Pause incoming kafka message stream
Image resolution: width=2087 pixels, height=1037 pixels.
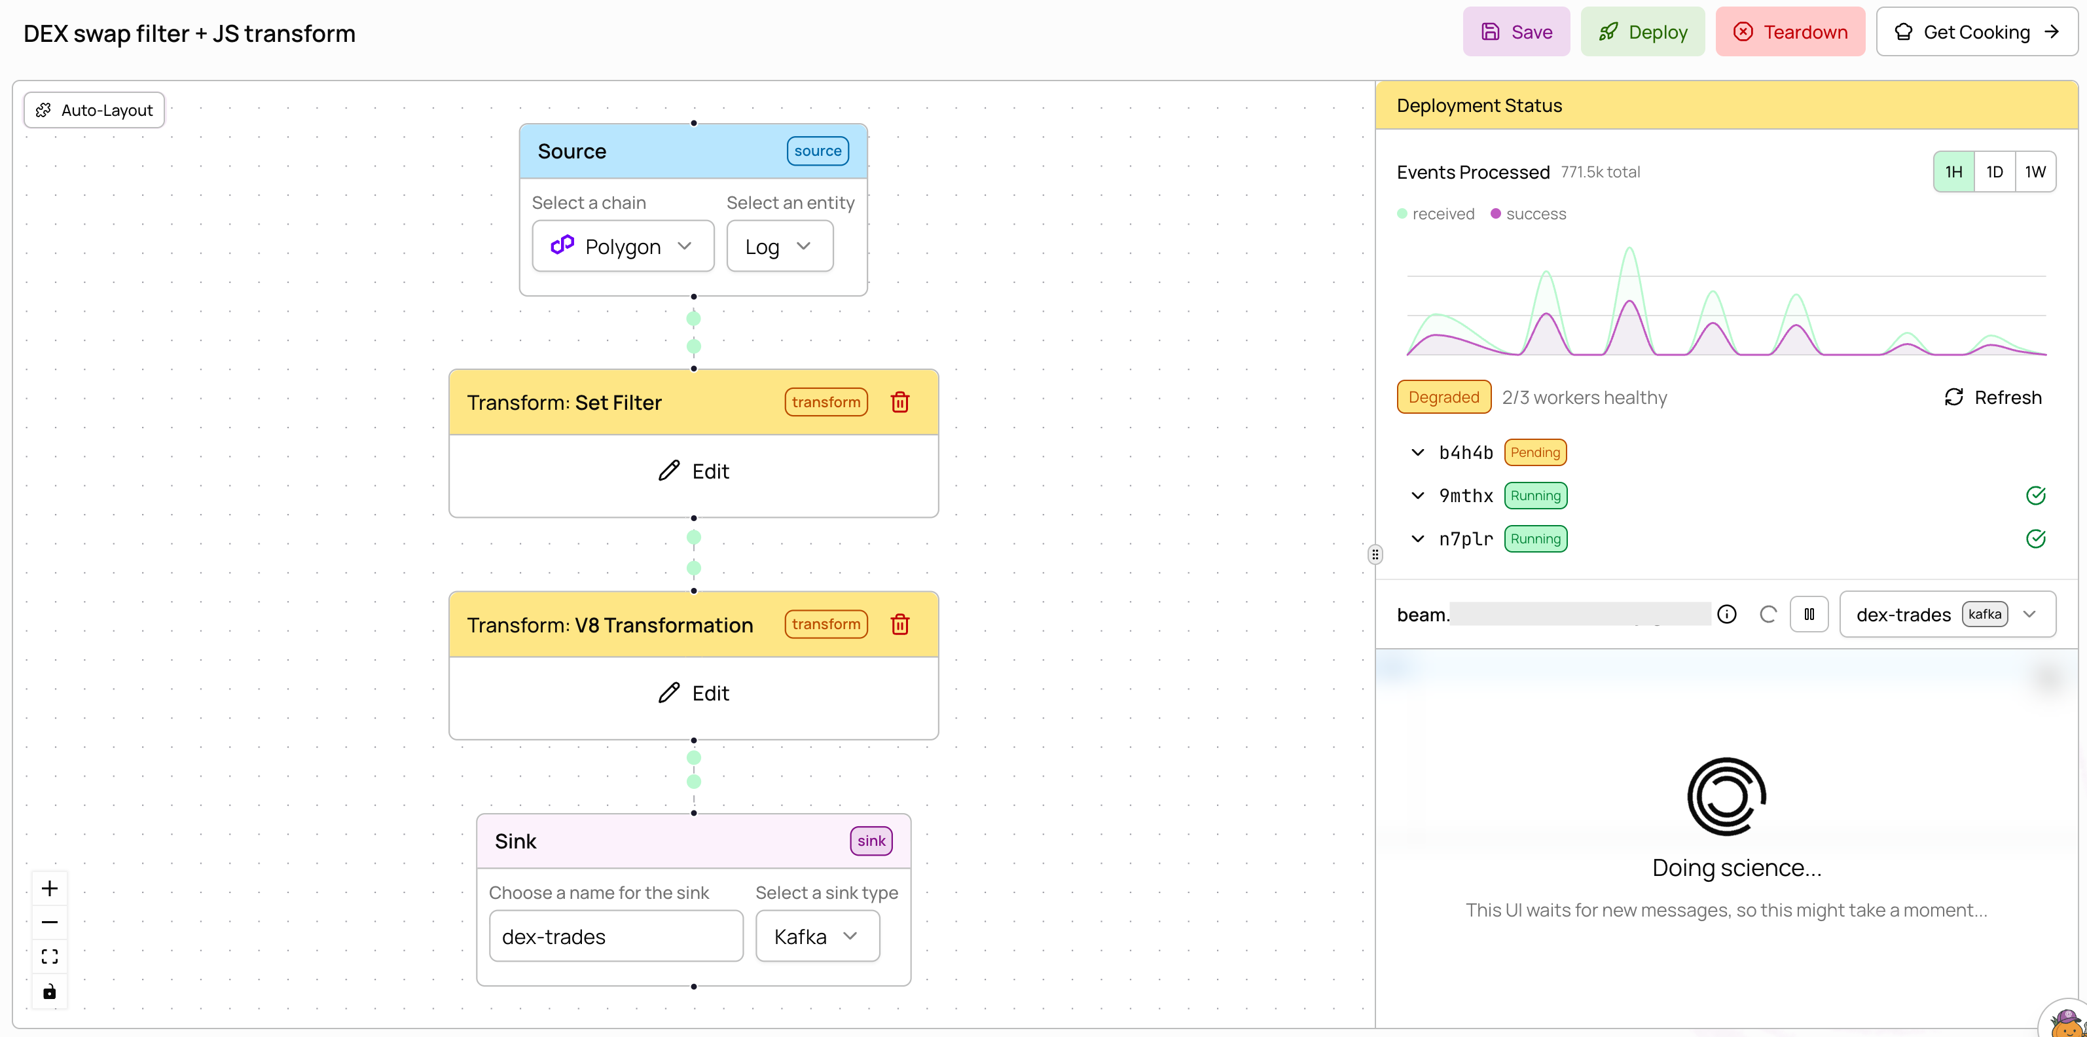coord(1810,613)
